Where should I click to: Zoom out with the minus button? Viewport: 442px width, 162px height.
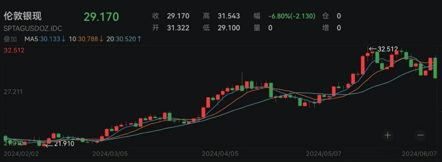coord(421,135)
